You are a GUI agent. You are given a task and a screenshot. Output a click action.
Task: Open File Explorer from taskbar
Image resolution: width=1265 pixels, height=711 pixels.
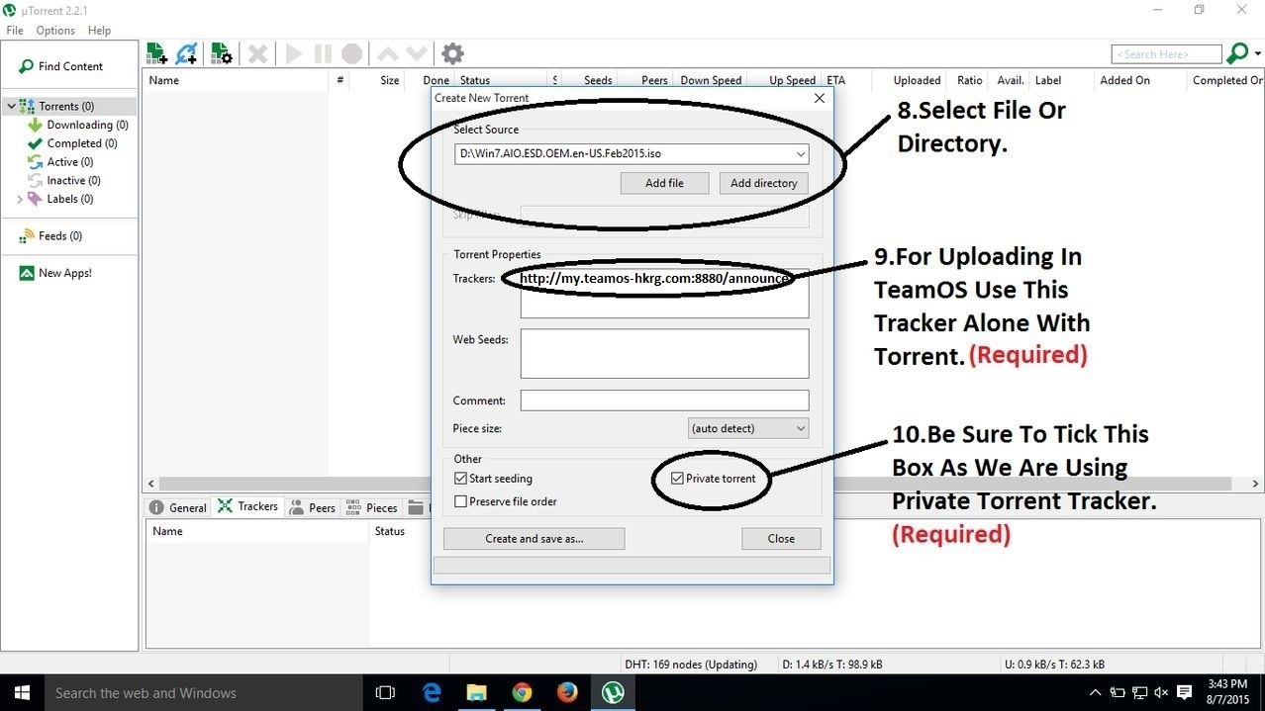476,693
